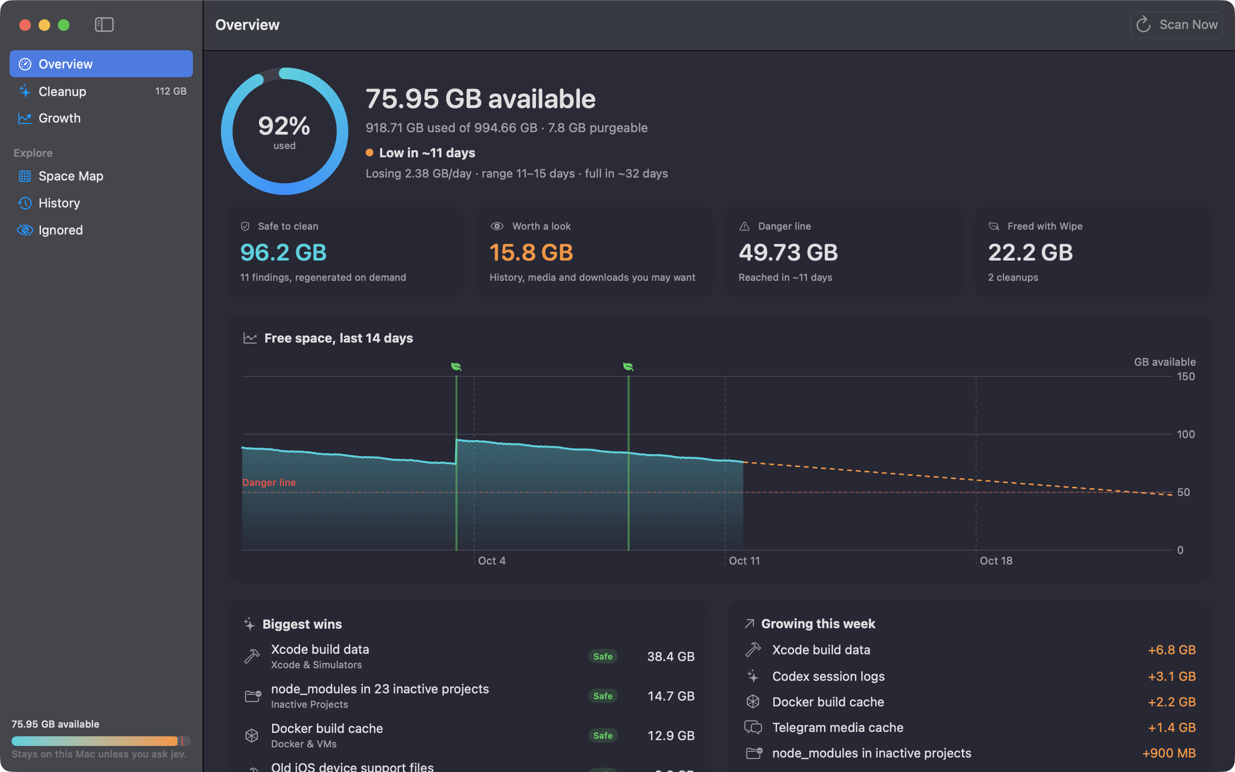Click the chart icon beside Free space heading
This screenshot has height=772, width=1235.
(250, 338)
